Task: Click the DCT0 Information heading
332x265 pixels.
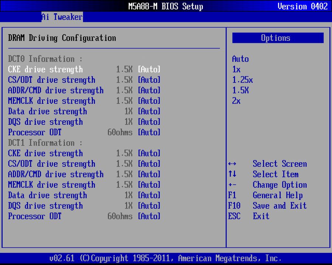Action: pos(45,59)
